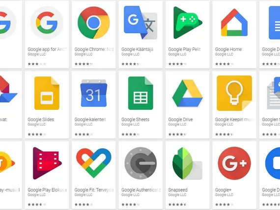Viewport: 280px width, 210px height.
Task: Open the Google Slides yellow icon
Action: [x=47, y=93]
